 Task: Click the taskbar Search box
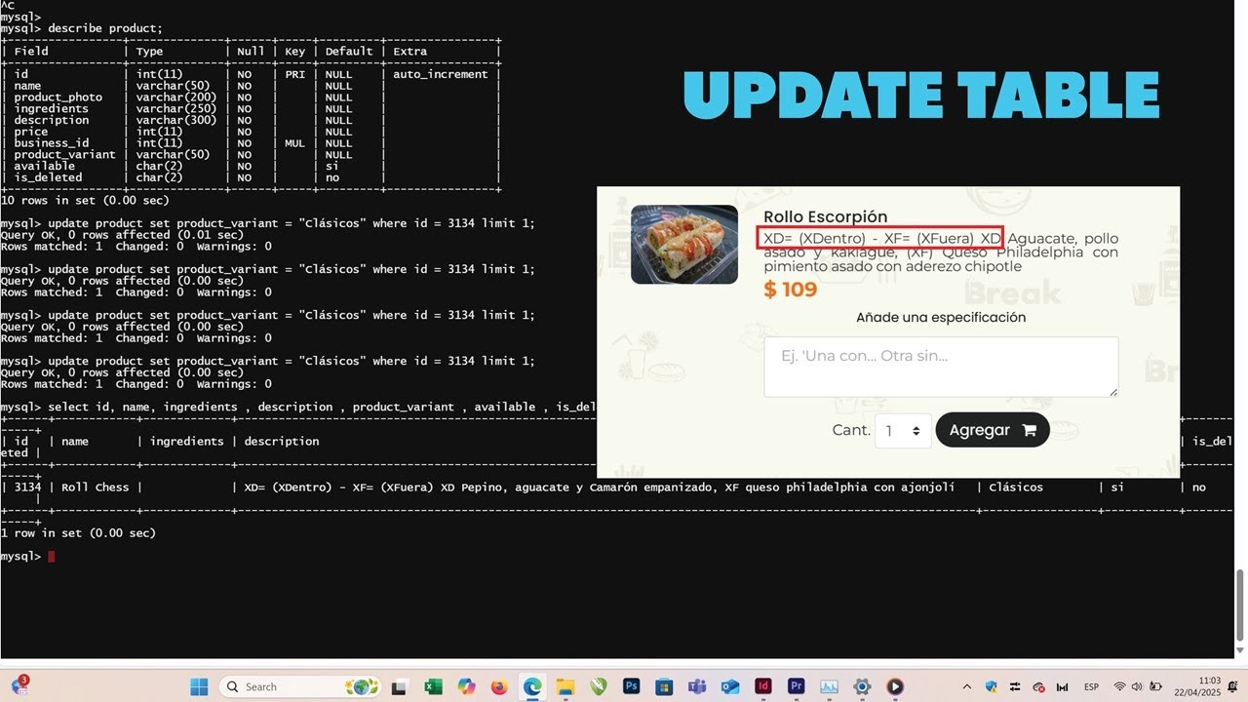click(299, 686)
